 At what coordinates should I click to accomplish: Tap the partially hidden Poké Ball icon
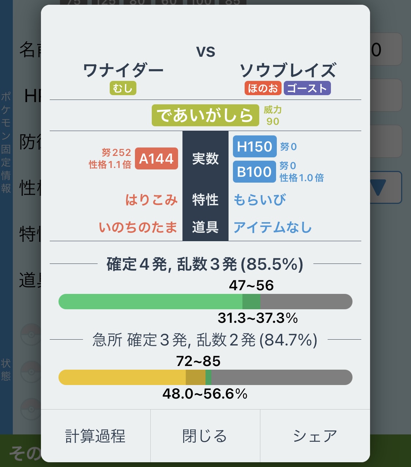tap(31, 334)
